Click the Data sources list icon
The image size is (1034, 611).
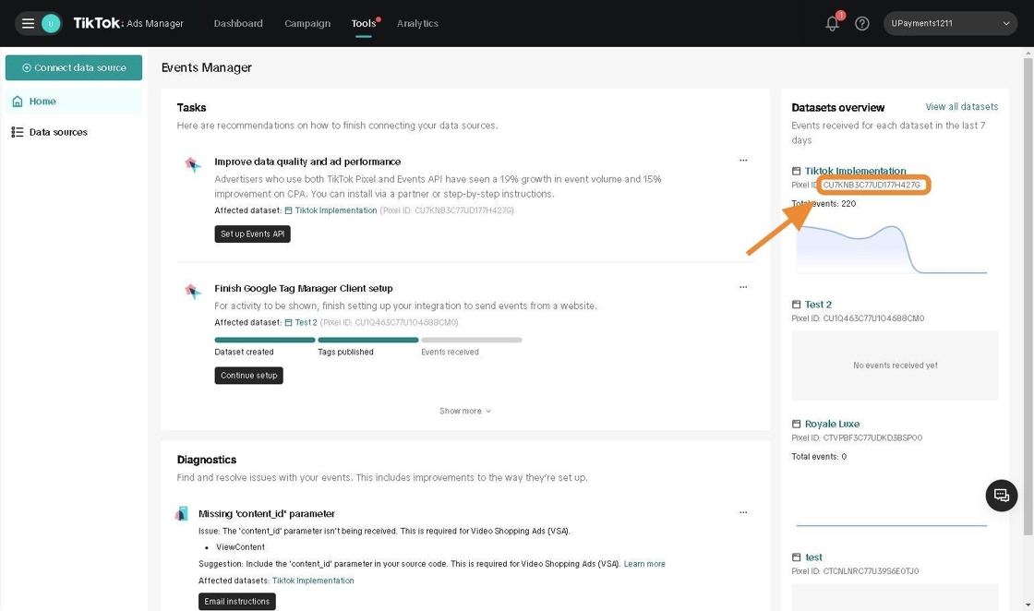(18, 132)
